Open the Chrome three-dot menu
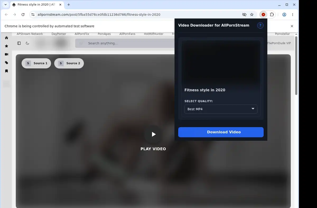The width and height of the screenshot is (317, 208). pyautogui.click(x=292, y=15)
